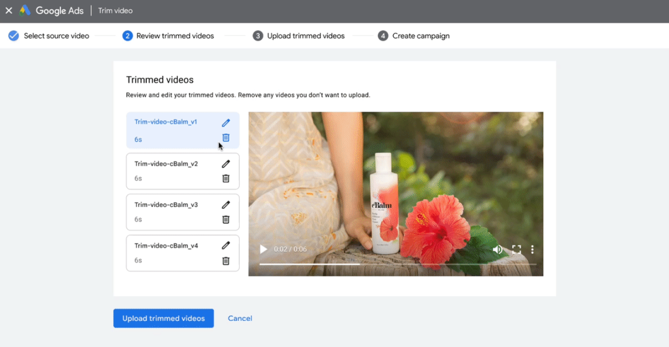Select the Trim-video-cBalm_v3 list item
The width and height of the screenshot is (669, 347).
click(x=183, y=212)
